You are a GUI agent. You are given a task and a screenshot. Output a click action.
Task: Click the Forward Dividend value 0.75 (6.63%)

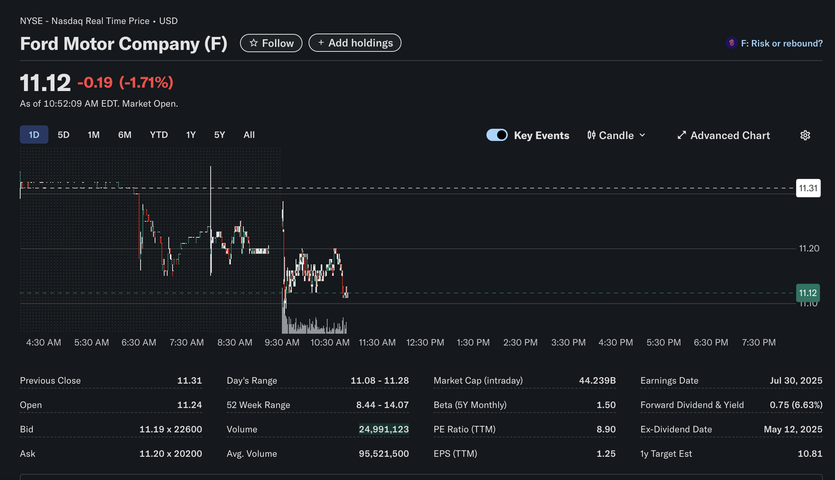point(796,405)
